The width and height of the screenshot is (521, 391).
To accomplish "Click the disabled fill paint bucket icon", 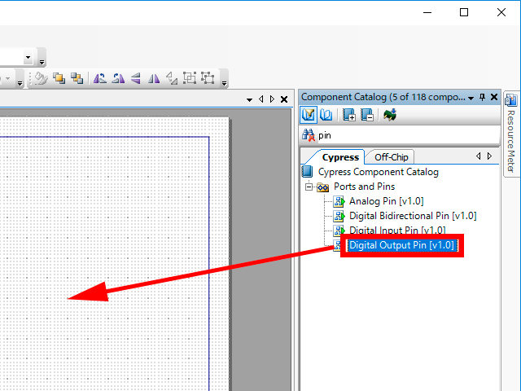I will point(42,78).
